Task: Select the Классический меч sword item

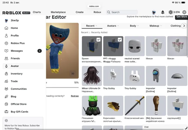Action: point(135,106)
